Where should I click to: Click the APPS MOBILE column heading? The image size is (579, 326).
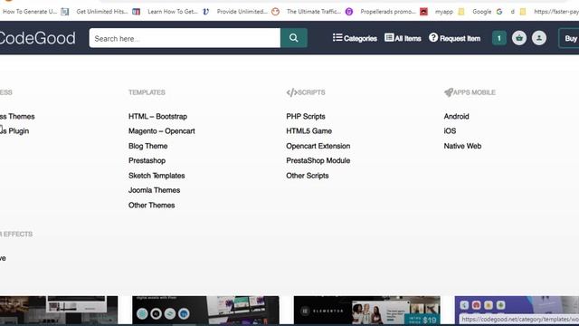click(470, 92)
